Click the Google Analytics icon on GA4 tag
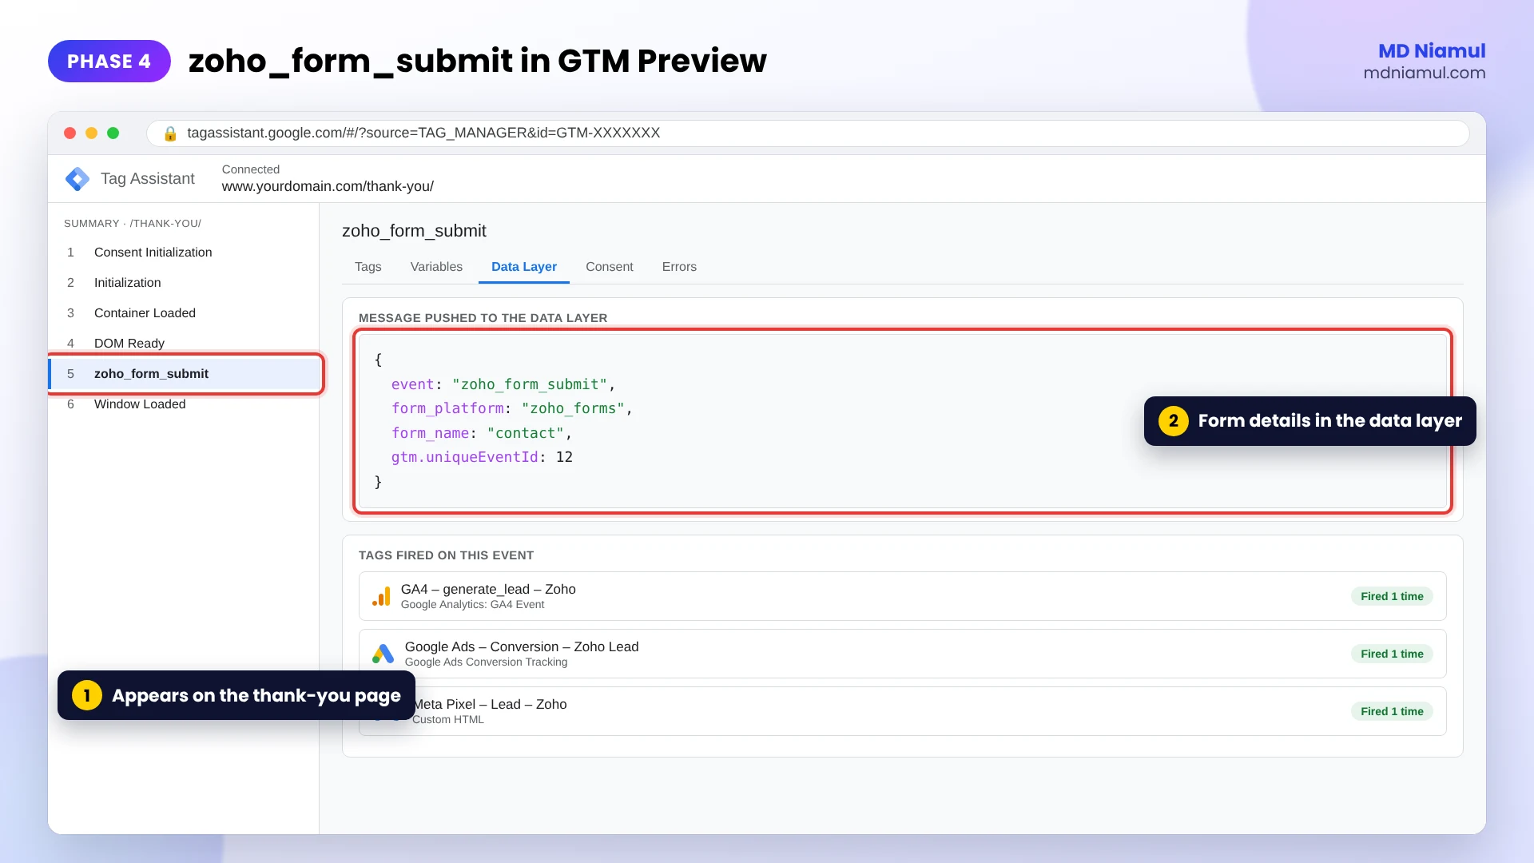Image resolution: width=1534 pixels, height=863 pixels. (x=381, y=596)
